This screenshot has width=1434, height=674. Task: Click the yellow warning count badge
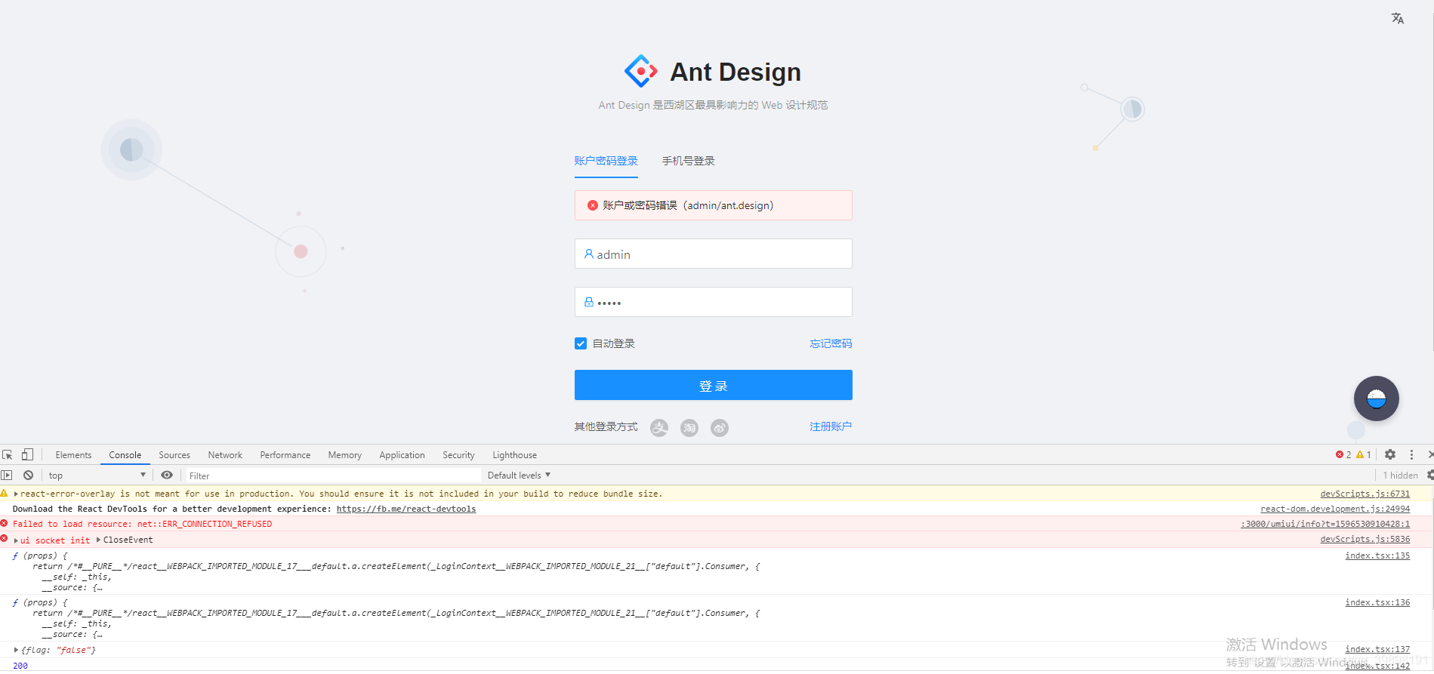[x=1364, y=454]
